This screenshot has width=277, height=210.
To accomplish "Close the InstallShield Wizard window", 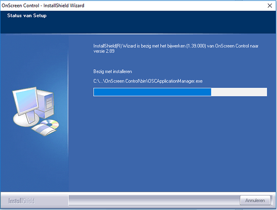I will point(270,6).
